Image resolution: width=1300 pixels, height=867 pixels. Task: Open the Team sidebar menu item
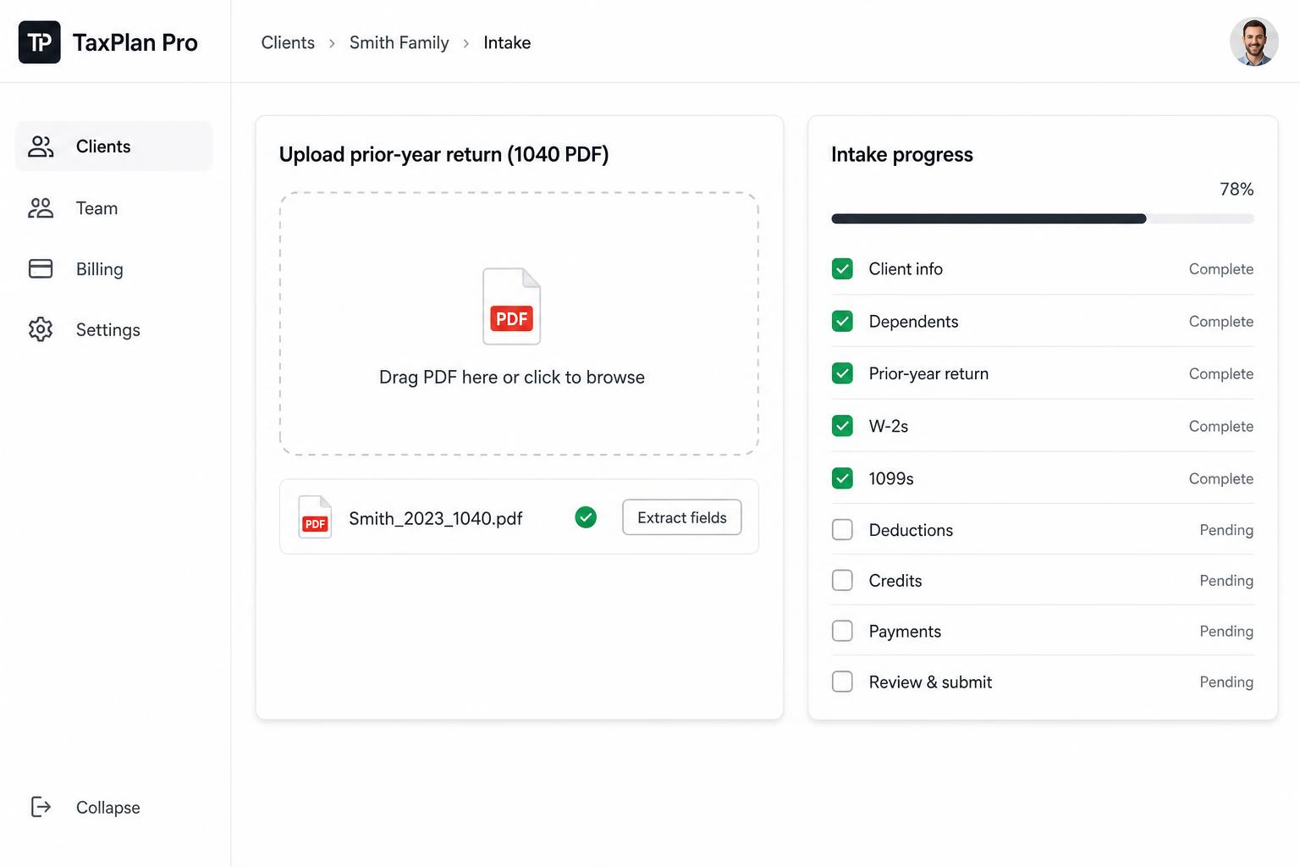(114, 208)
